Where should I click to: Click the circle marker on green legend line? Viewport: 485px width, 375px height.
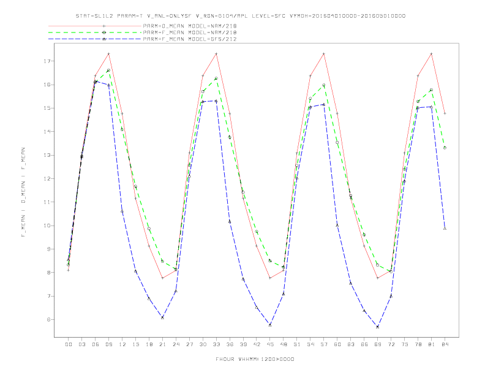[104, 32]
